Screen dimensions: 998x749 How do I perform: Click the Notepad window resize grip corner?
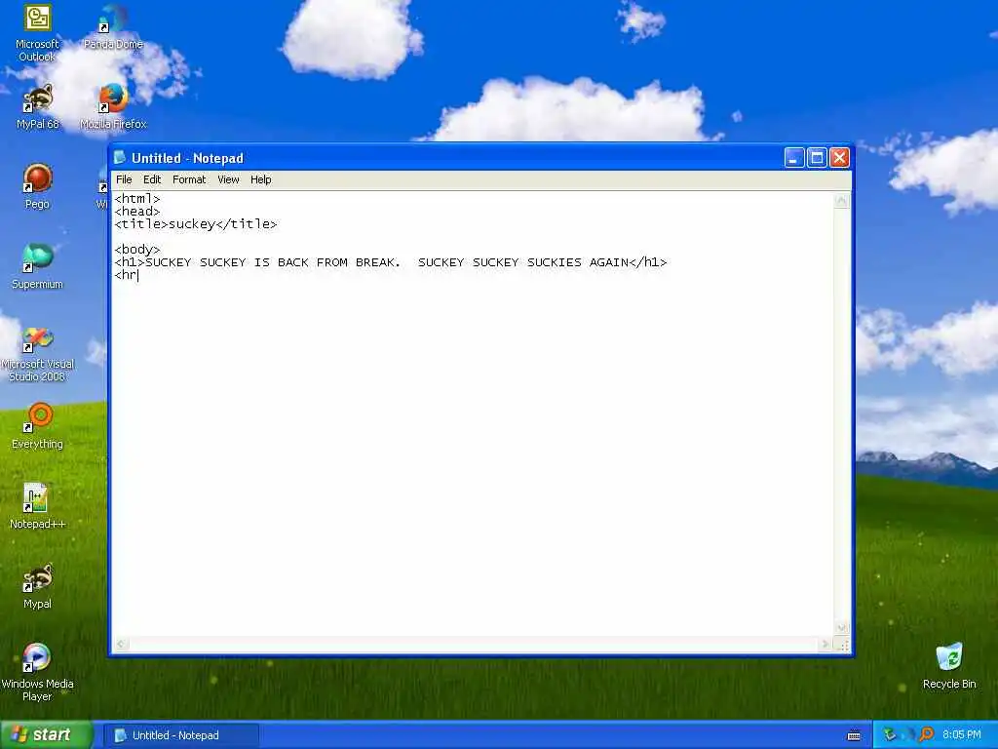coord(842,645)
